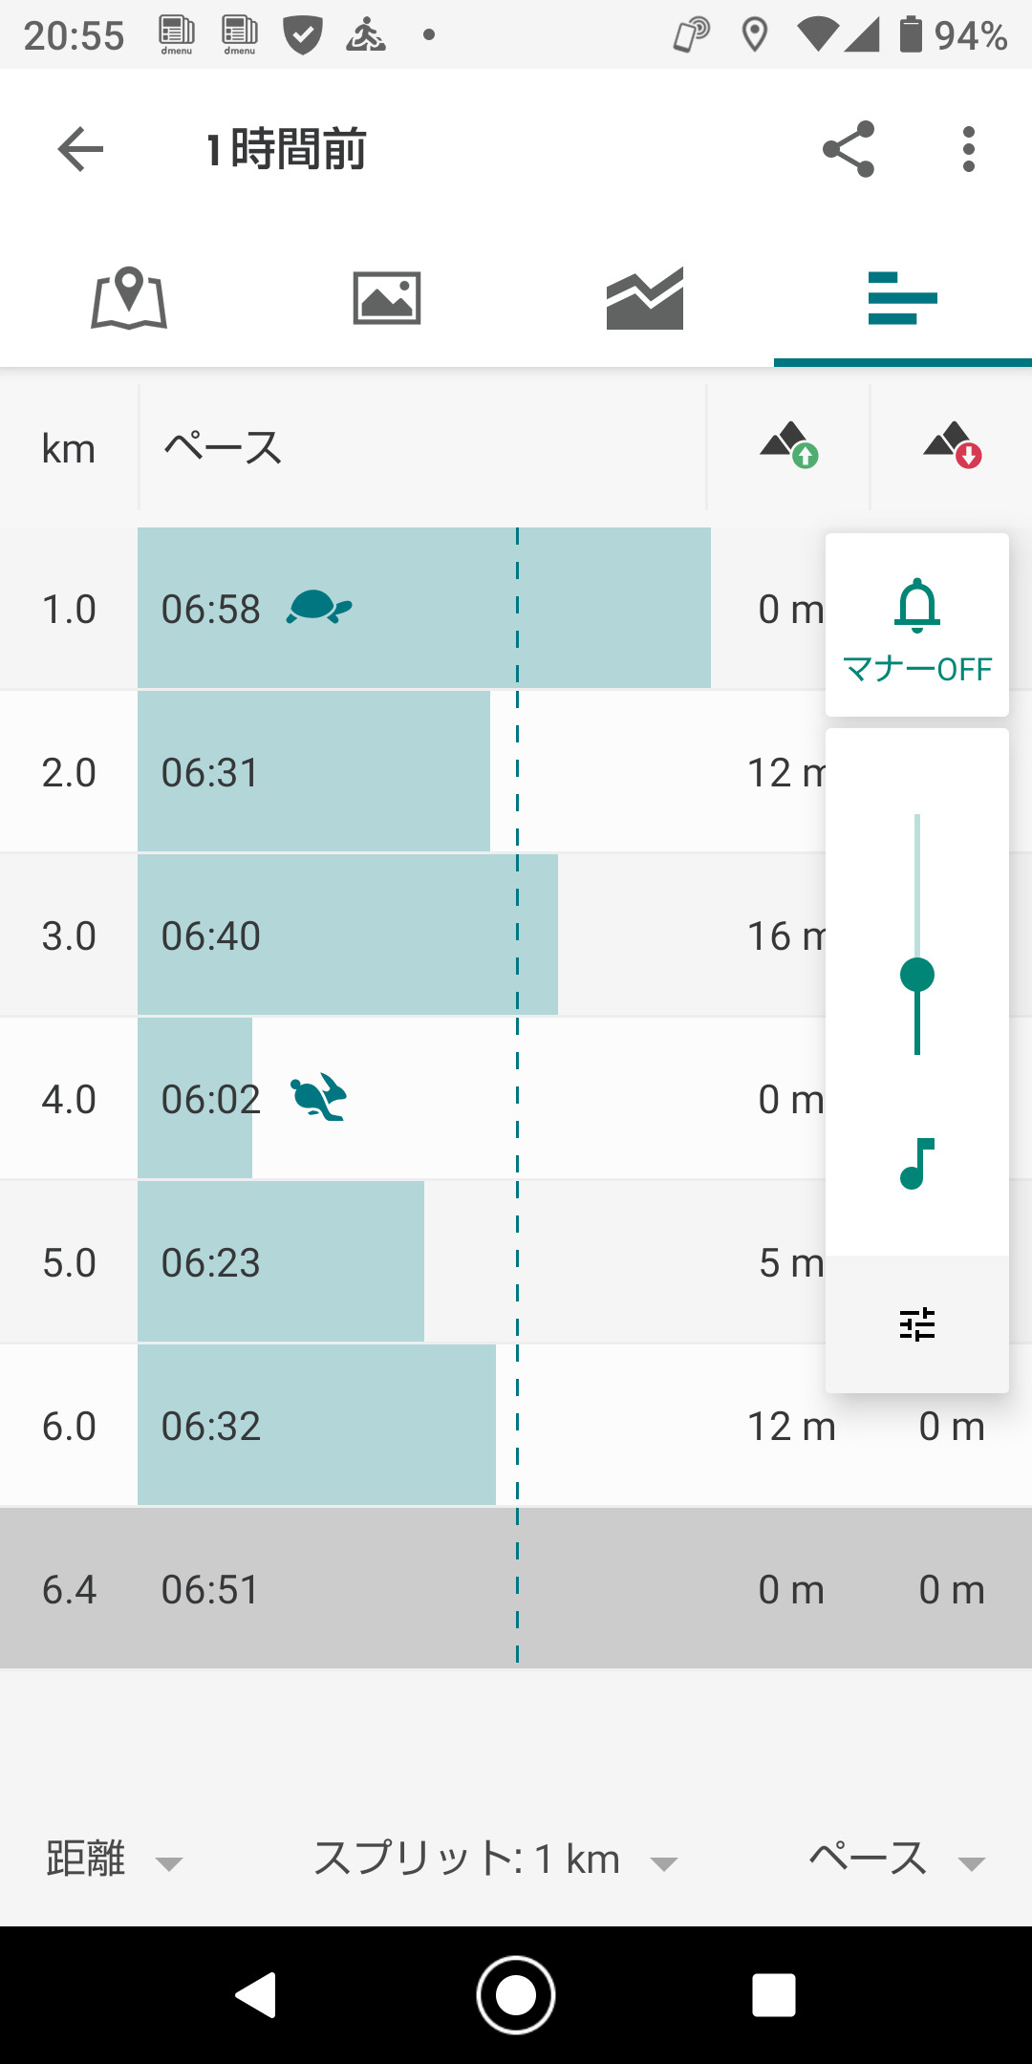Tap the turtle icon in 1.0 km row
This screenshot has width=1032, height=2064.
pyautogui.click(x=319, y=608)
